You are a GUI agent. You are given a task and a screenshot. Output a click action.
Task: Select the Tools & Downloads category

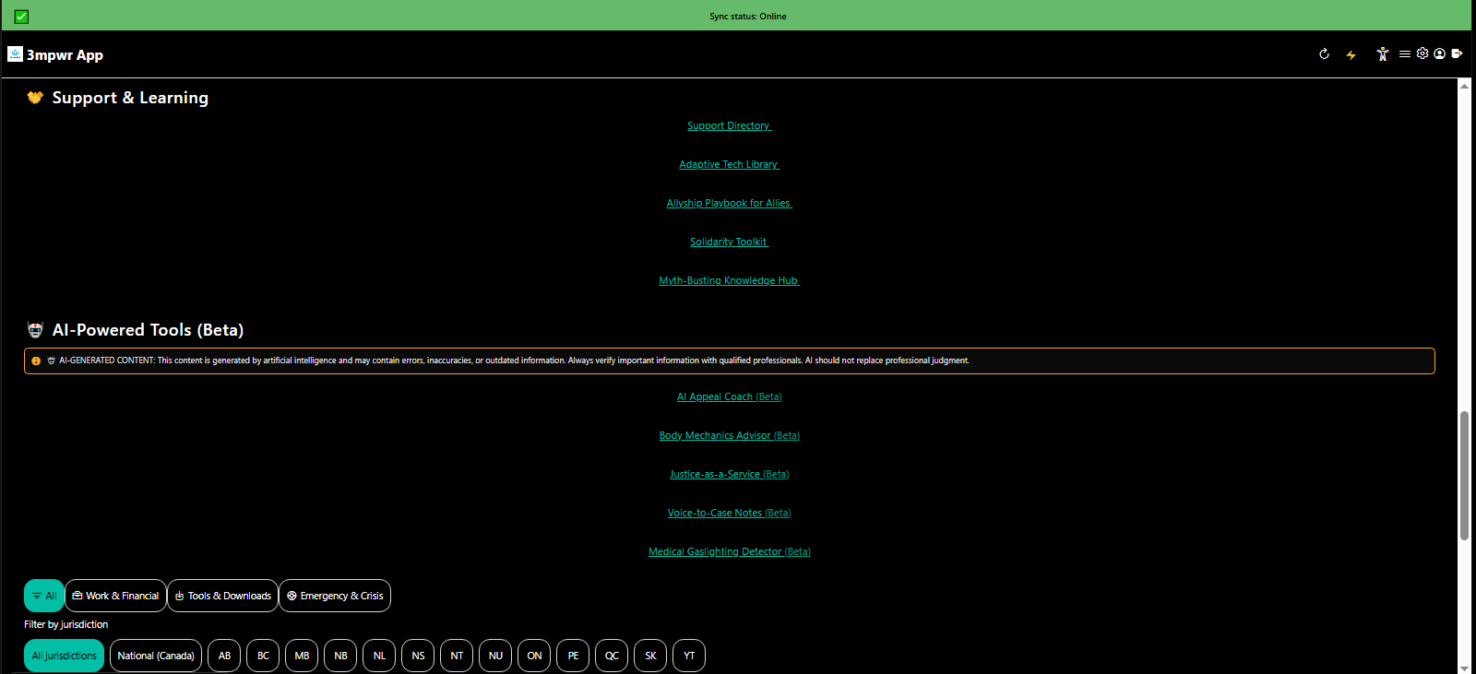(222, 596)
